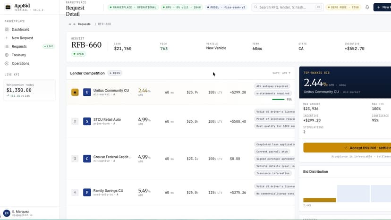Select the Family Savings CU bid name
This screenshot has height=220, width=391.
point(108,191)
